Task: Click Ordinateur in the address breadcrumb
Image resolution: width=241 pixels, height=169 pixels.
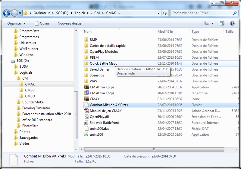Action: [x=42, y=13]
